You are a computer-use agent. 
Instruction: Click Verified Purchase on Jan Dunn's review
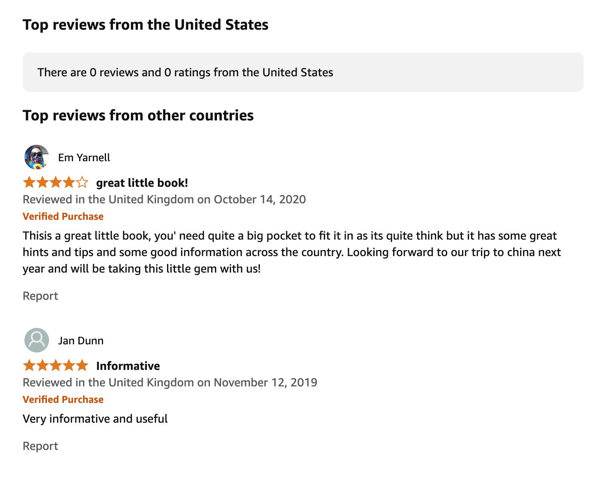click(x=63, y=400)
